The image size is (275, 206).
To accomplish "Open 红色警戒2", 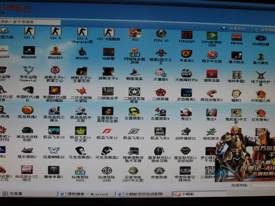I will (261, 113).
